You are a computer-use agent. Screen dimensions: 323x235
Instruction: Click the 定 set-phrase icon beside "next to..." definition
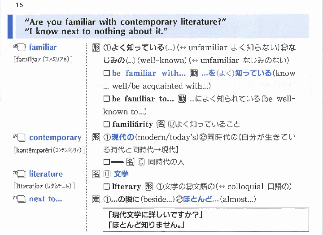[x=96, y=199]
